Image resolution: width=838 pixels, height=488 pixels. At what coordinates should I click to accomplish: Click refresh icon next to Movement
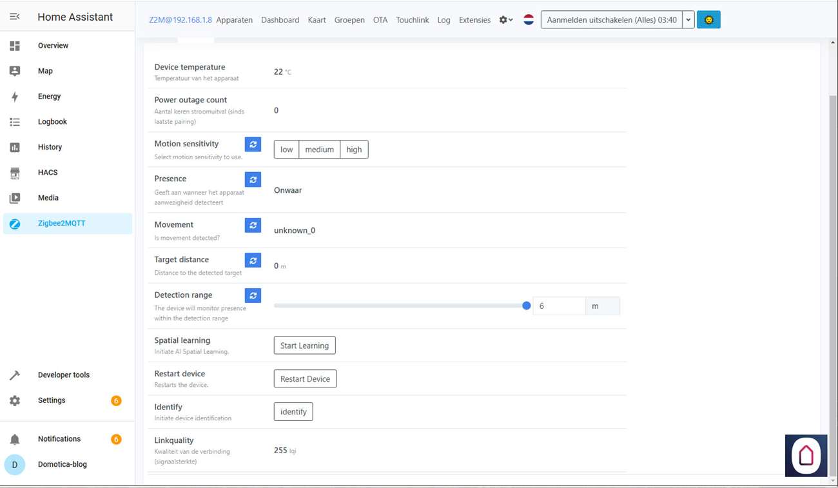coord(253,225)
